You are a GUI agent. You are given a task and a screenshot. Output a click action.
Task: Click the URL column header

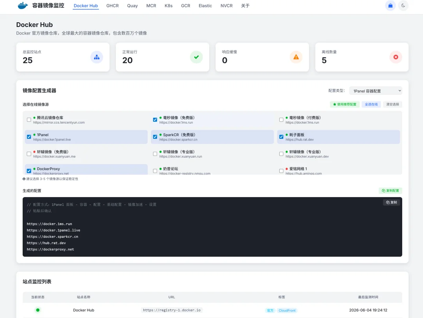pos(172,297)
